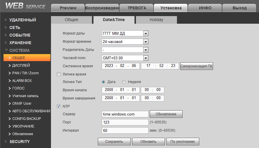Open Учетная запись settings
259x148 pixels.
coord(25,96)
